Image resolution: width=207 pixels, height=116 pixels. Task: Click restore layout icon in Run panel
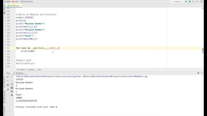[8, 85]
